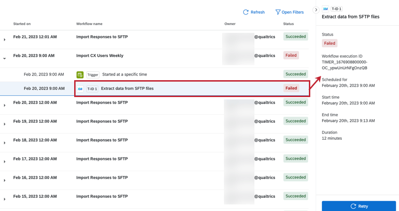The width and height of the screenshot is (399, 211).
Task: Select Extract data from SFTP files task
Action: tap(127, 88)
